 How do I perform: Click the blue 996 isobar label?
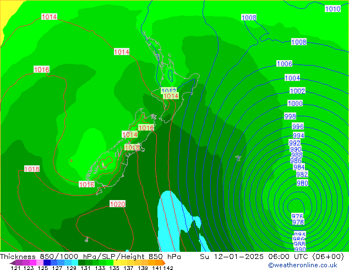298,127
